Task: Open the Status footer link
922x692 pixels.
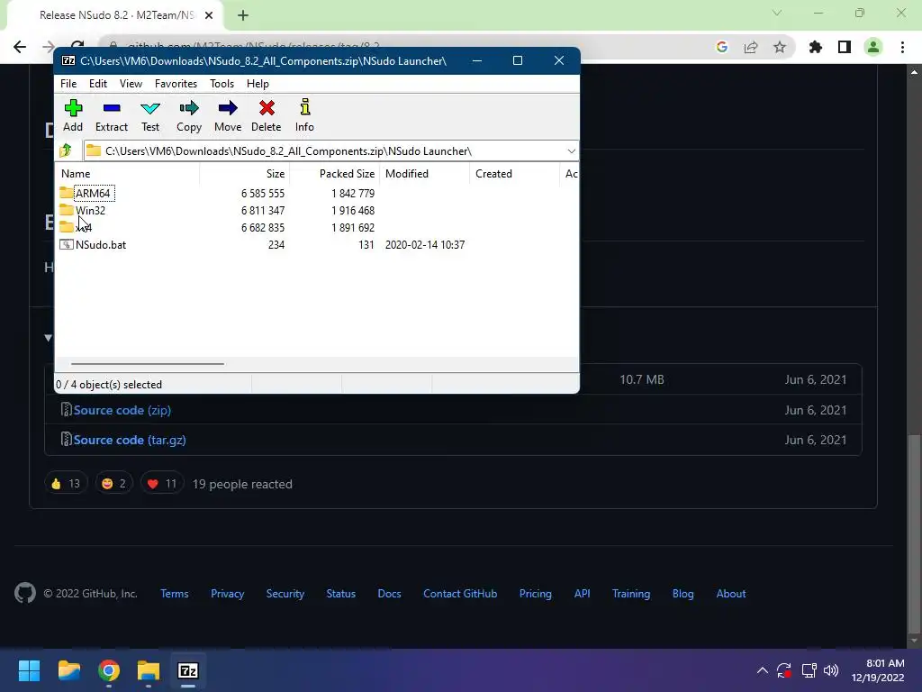Action: pos(341,594)
